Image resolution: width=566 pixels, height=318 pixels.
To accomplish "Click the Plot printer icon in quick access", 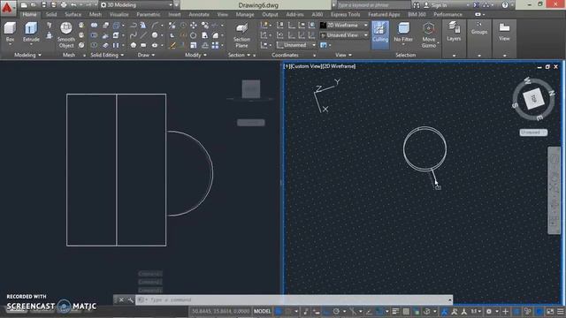I will click(64, 4).
